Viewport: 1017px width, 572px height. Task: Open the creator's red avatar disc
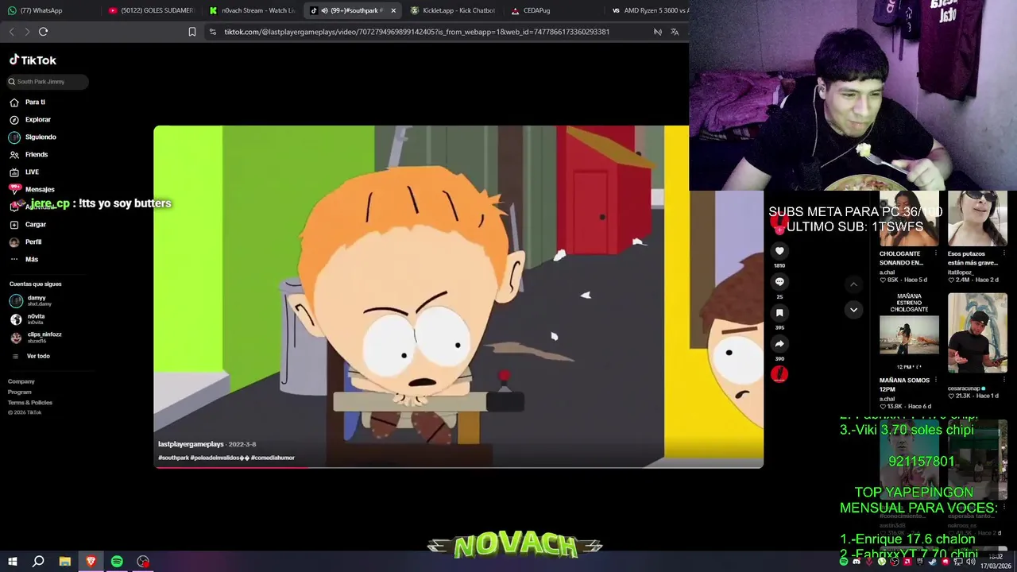[779, 374]
